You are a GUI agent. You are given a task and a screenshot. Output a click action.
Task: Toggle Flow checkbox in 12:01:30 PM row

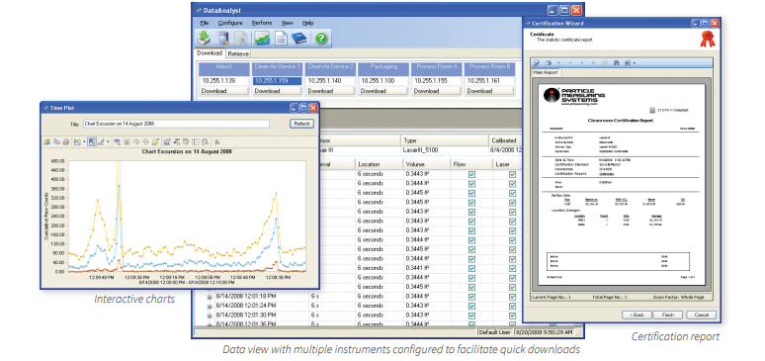coord(471,315)
